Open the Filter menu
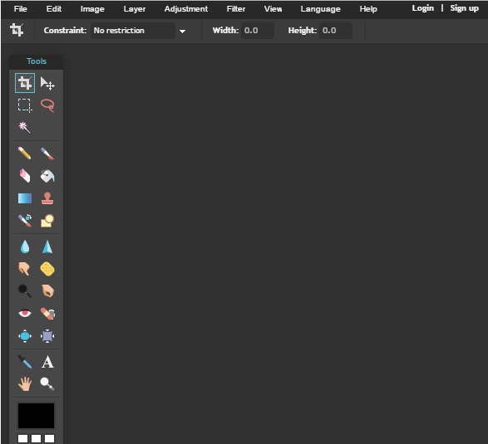The width and height of the screenshot is (488, 444). click(236, 9)
